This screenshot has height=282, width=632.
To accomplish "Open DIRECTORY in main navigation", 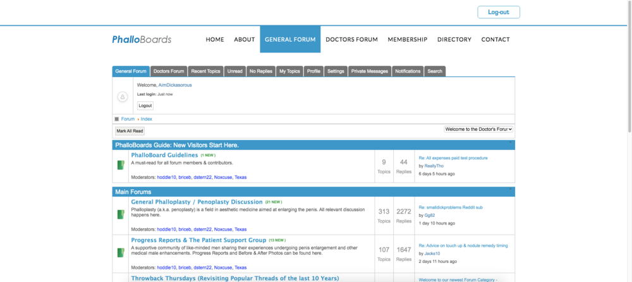I will (x=454, y=40).
